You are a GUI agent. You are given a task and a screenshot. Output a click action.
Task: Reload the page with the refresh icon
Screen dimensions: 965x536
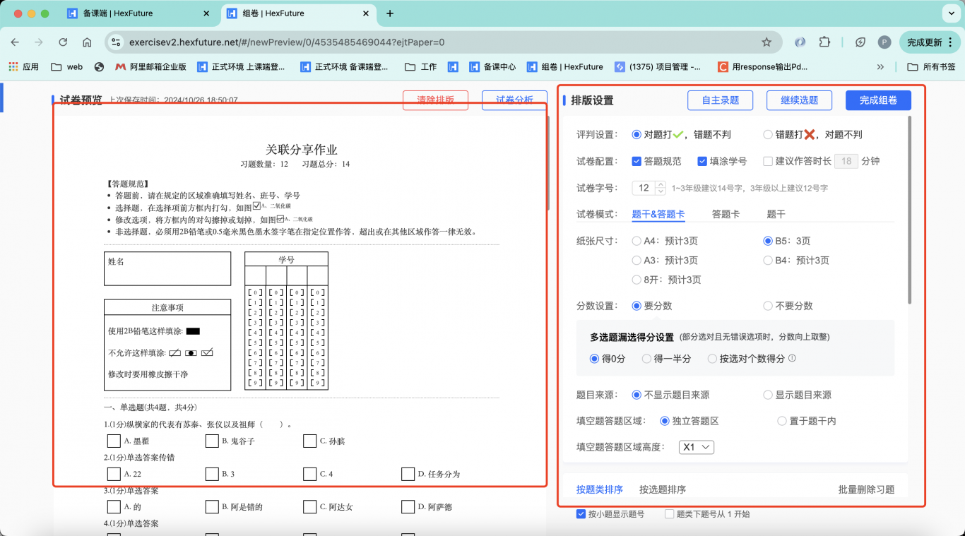[x=63, y=42]
